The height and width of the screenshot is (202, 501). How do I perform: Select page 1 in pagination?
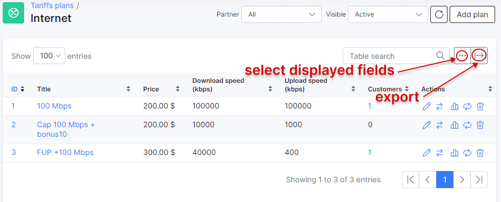[445, 180]
